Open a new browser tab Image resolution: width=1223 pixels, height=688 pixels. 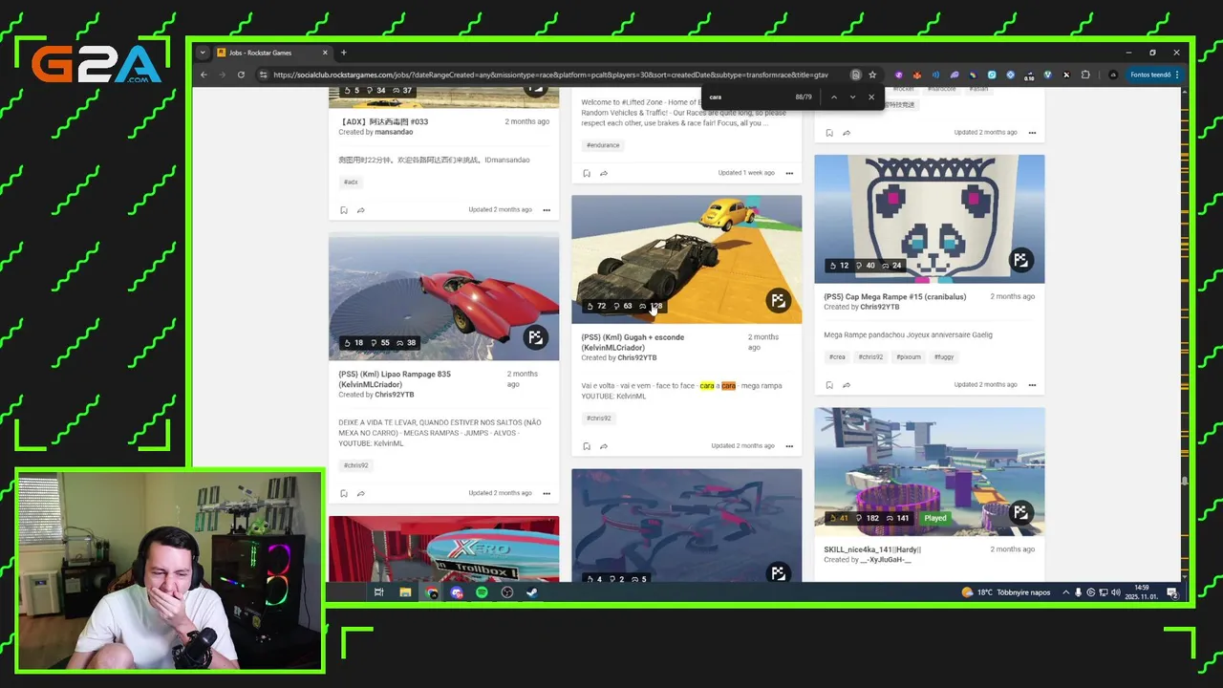[344, 53]
